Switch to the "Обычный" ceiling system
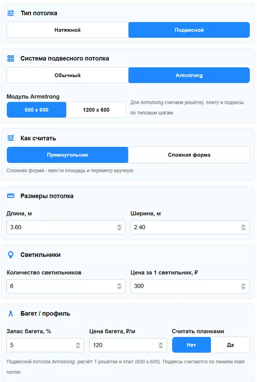This screenshot has height=382, width=257. [67, 75]
